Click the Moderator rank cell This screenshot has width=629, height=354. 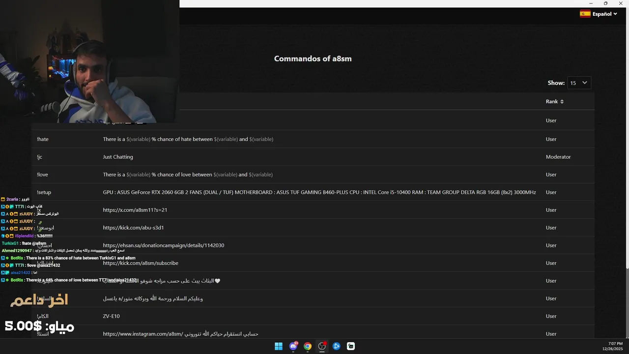pos(558,157)
